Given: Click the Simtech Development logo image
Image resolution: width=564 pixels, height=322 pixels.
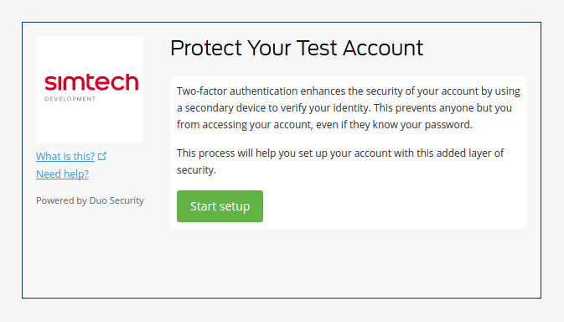Looking at the screenshot, I should tap(90, 90).
